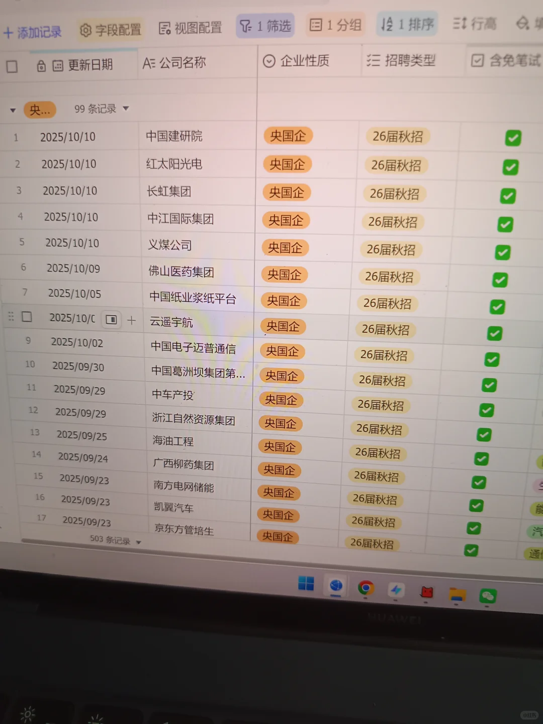Select the 京东方管培生 company cell

[200, 529]
